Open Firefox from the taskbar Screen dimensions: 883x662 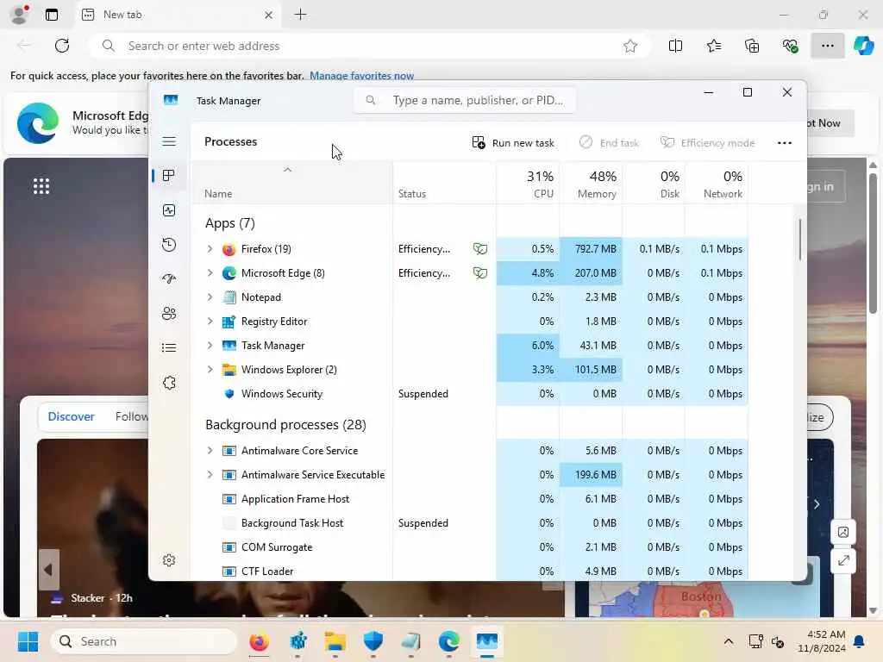[x=259, y=641]
